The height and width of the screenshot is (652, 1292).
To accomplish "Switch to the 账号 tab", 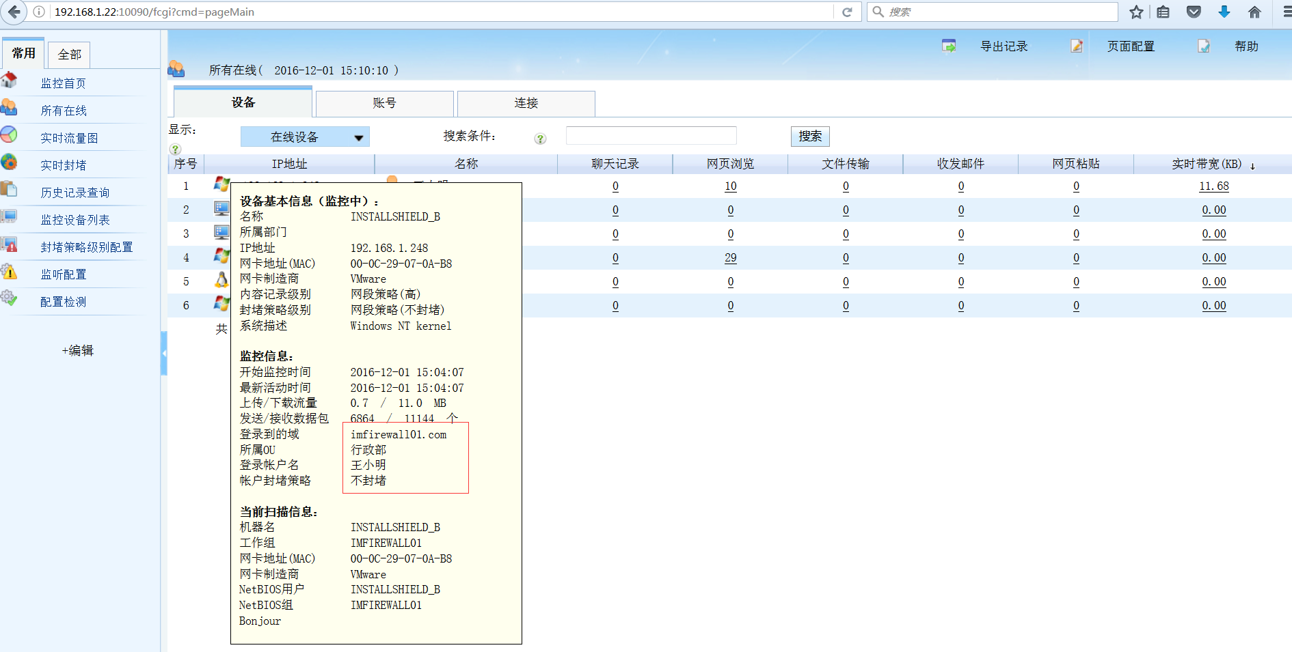I will 384,103.
